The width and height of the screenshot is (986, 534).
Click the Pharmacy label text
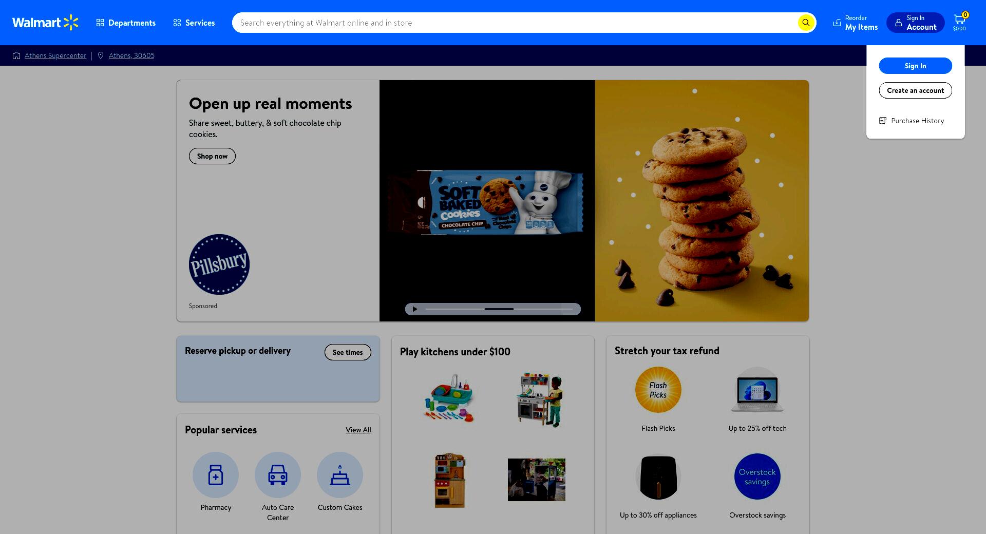tap(216, 507)
